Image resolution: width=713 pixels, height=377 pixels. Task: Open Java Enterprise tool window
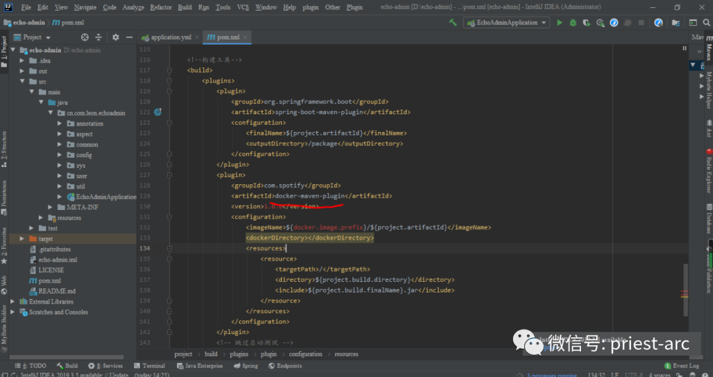pyautogui.click(x=199, y=366)
